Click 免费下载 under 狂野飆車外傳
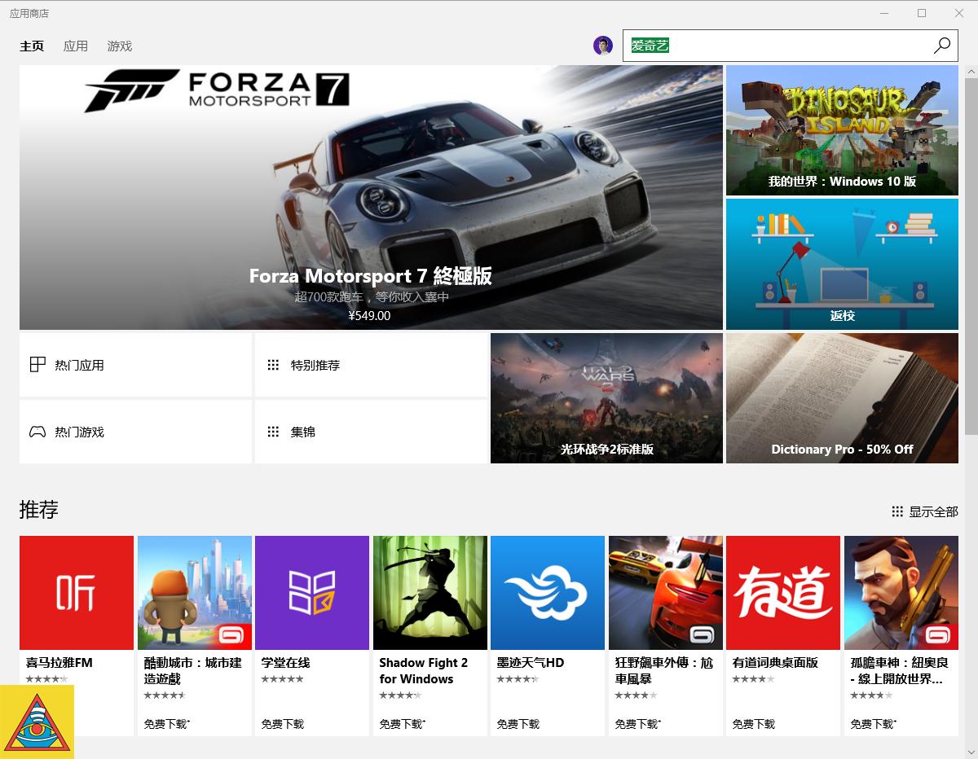The image size is (978, 759). tap(637, 724)
